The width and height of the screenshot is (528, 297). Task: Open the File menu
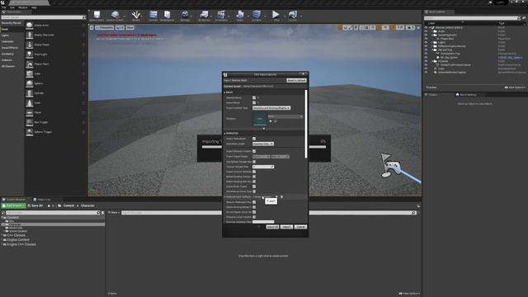[3, 7]
